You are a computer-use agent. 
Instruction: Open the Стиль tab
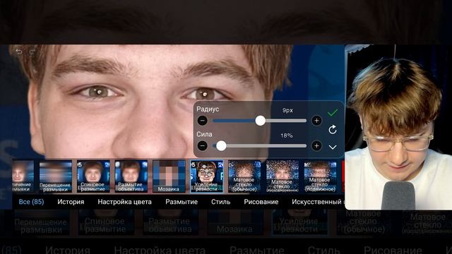tap(220, 202)
